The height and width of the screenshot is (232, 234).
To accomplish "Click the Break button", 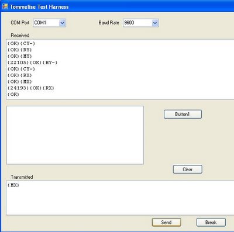I will tap(211, 222).
